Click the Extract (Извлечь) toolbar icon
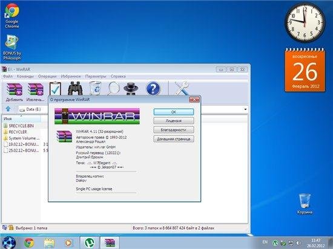The height and width of the screenshot is (249, 333). (x=36, y=89)
